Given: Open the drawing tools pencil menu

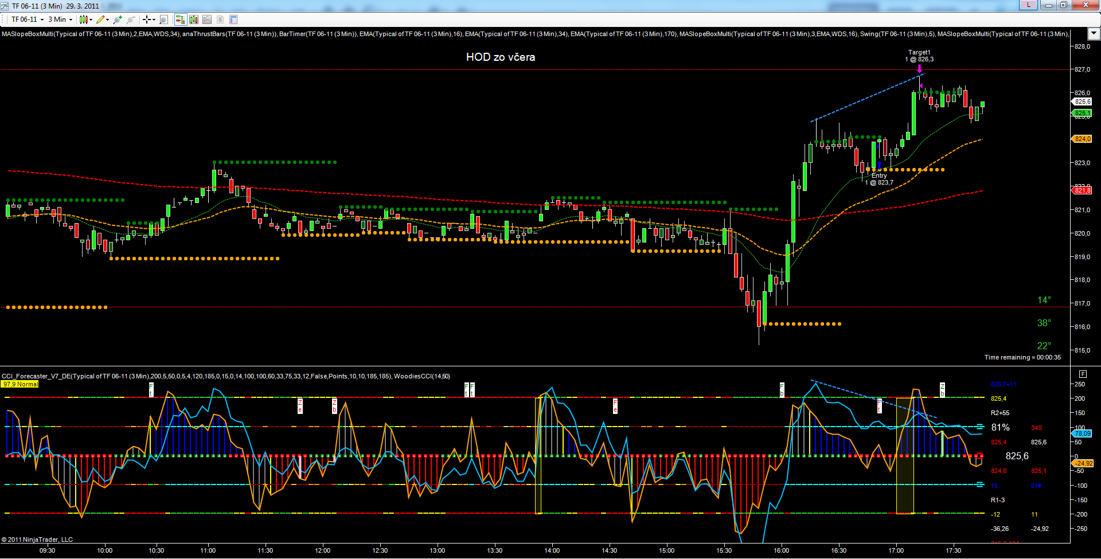Looking at the screenshot, I should pyautogui.click(x=103, y=19).
